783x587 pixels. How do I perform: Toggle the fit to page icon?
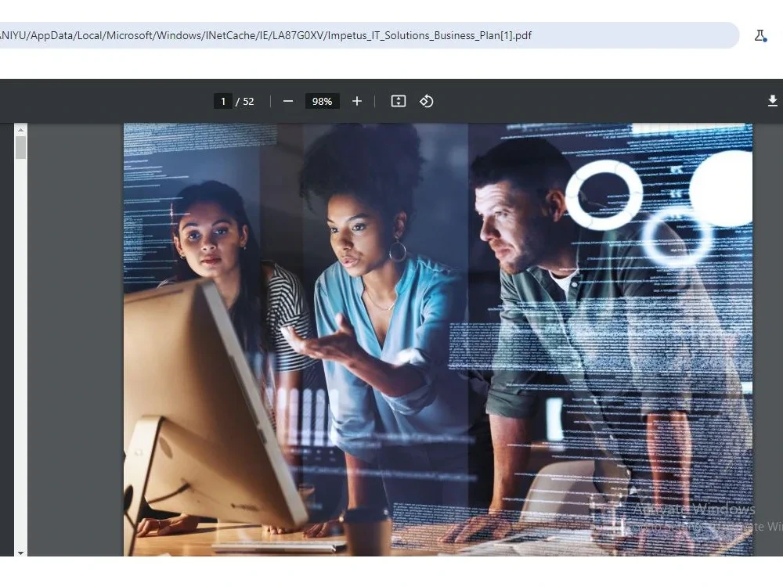(398, 101)
